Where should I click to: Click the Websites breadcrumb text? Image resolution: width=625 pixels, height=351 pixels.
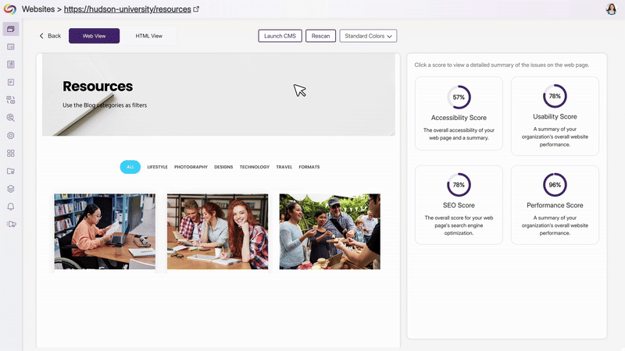(38, 9)
